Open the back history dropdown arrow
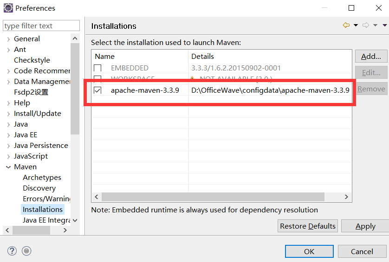The height and width of the screenshot is (262, 389). coord(356,25)
